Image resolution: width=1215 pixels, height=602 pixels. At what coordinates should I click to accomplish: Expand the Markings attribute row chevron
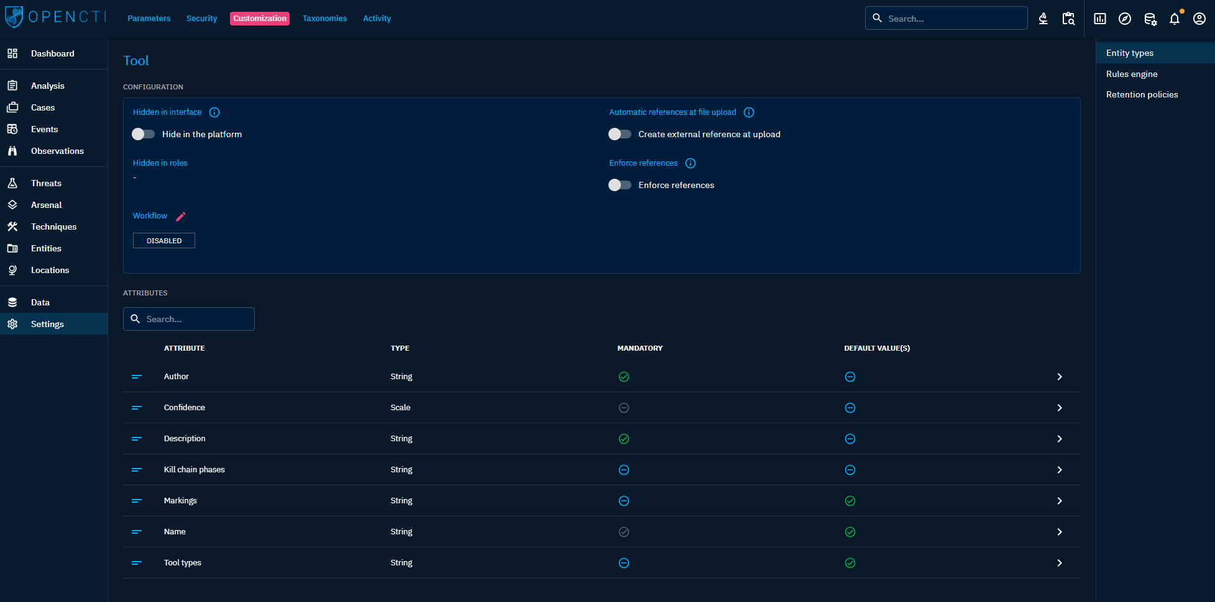[1060, 501]
